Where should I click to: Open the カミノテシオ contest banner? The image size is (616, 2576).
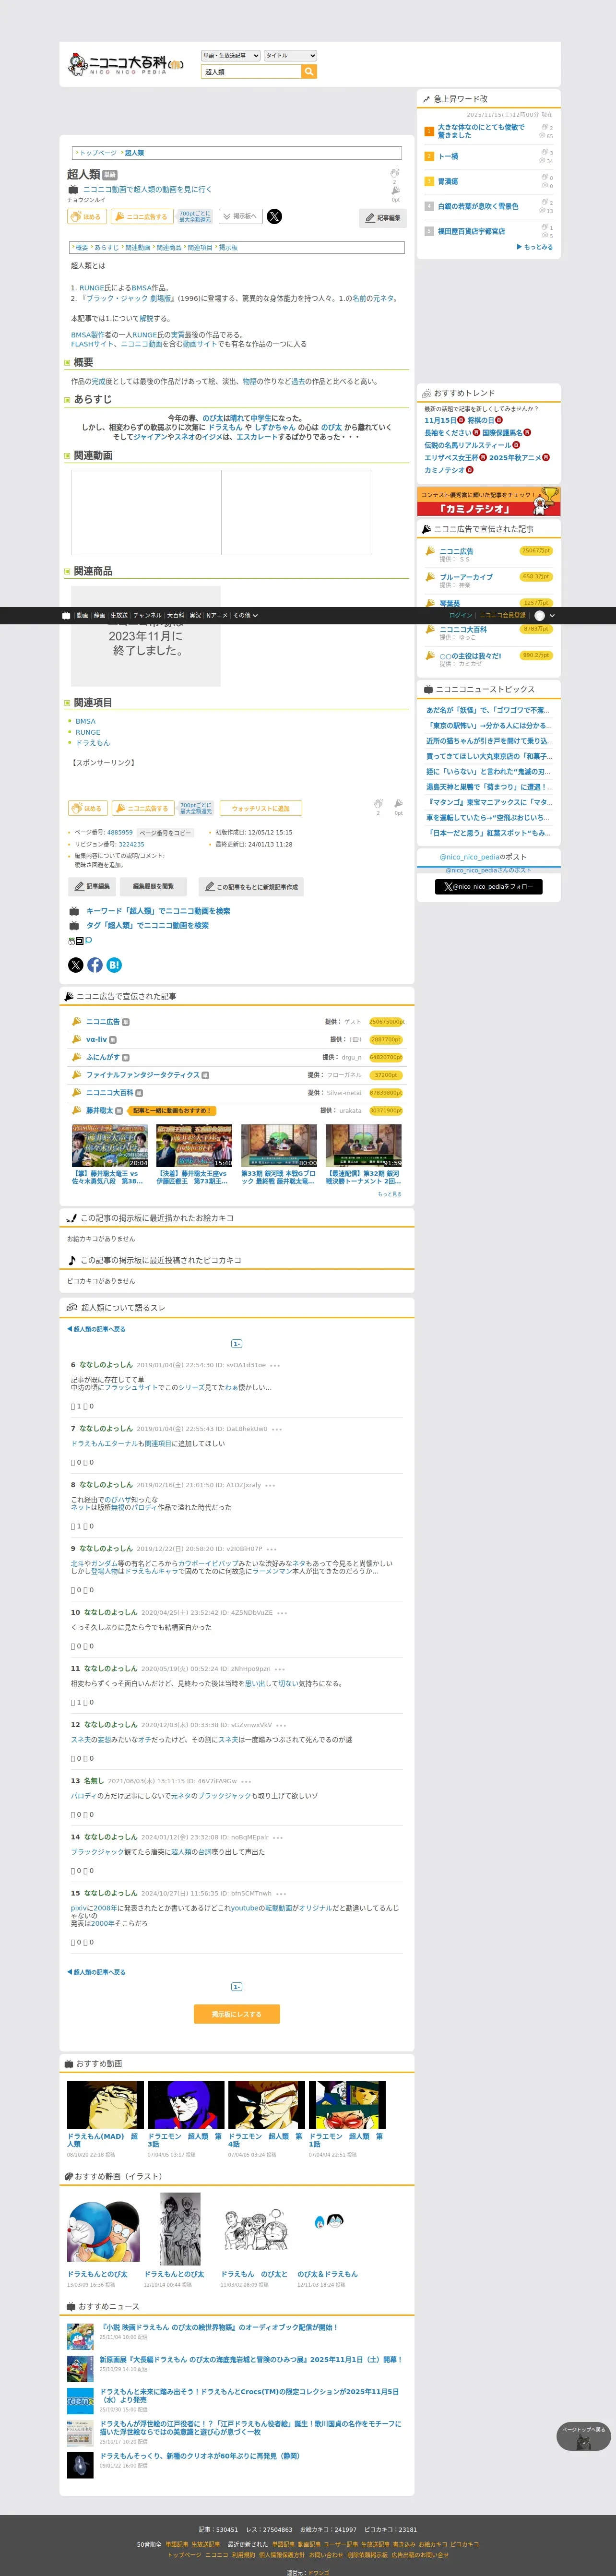tap(488, 501)
